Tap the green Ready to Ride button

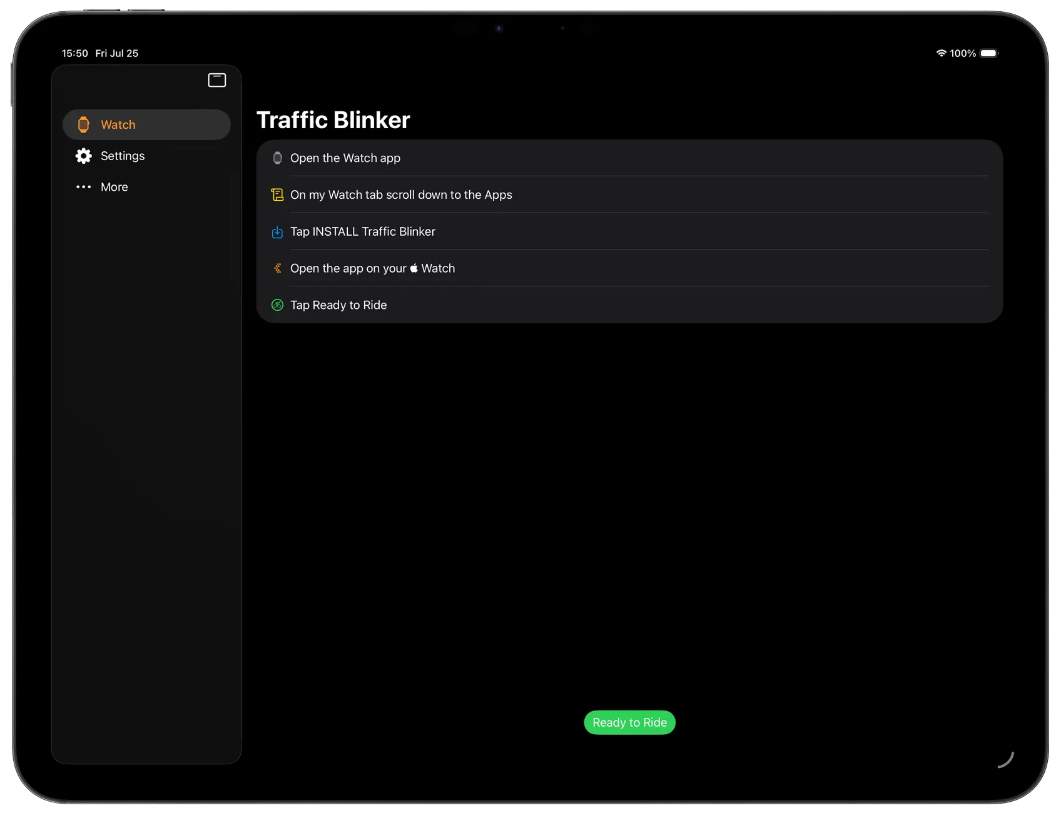[x=629, y=722]
